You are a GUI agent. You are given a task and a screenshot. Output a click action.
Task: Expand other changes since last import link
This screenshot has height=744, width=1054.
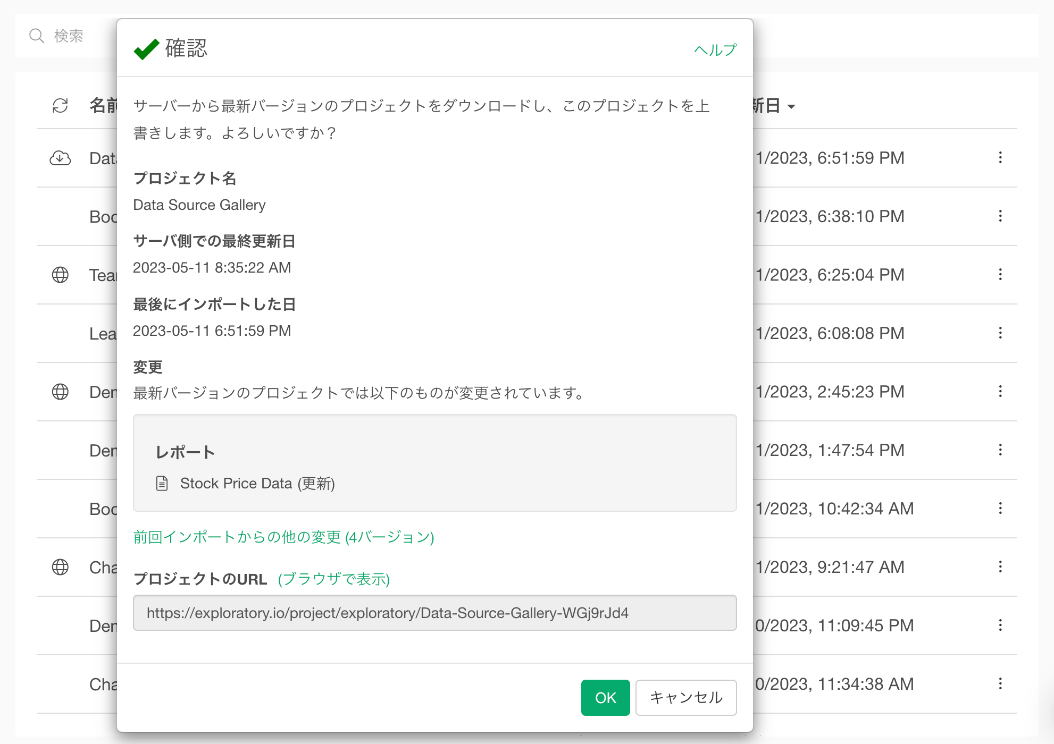(283, 537)
